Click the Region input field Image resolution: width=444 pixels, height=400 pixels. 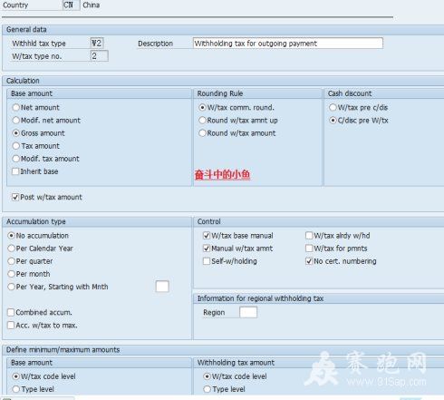(x=248, y=312)
